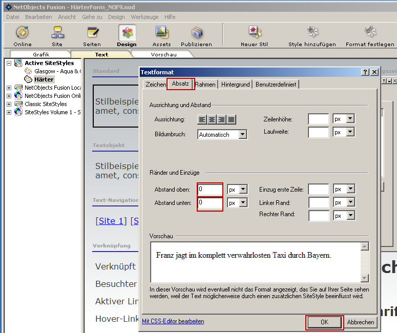Click NetObjects Fusion Online globe icon
Screen dimensions: 397x333
tap(18, 96)
